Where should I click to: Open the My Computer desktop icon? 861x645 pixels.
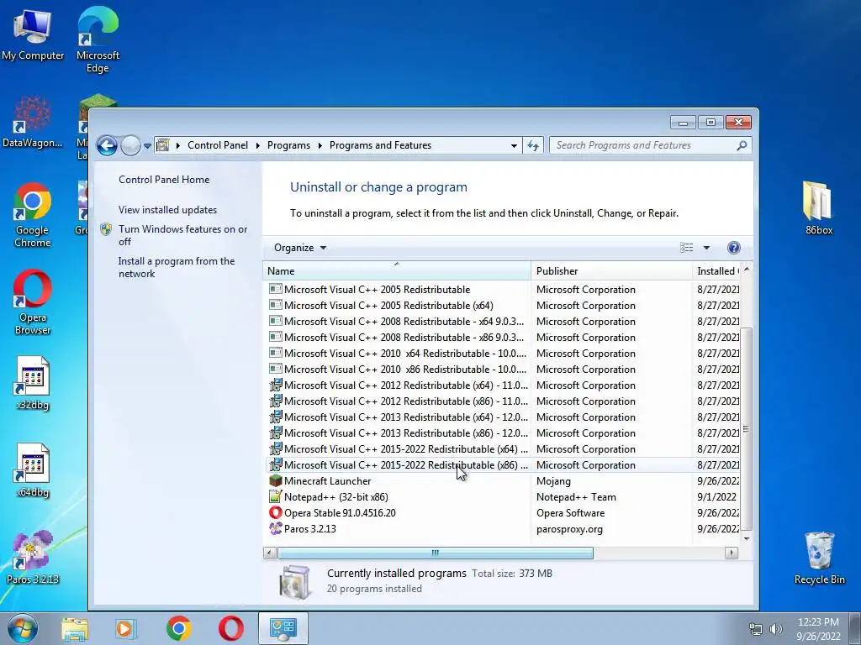(x=33, y=34)
